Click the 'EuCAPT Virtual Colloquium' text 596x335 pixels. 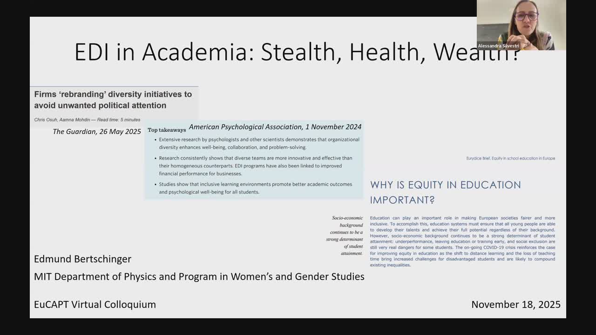95,304
